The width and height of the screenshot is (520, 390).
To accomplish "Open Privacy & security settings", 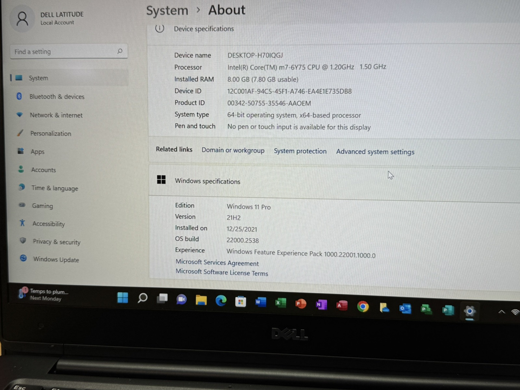I will (57, 242).
